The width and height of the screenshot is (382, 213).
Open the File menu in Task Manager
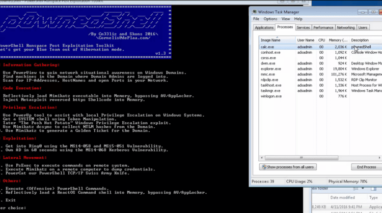tap(256, 19)
